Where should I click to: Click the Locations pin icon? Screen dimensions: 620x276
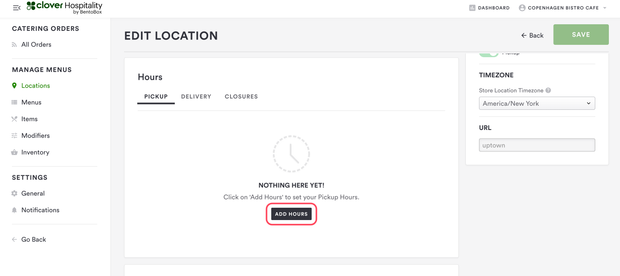(x=14, y=86)
